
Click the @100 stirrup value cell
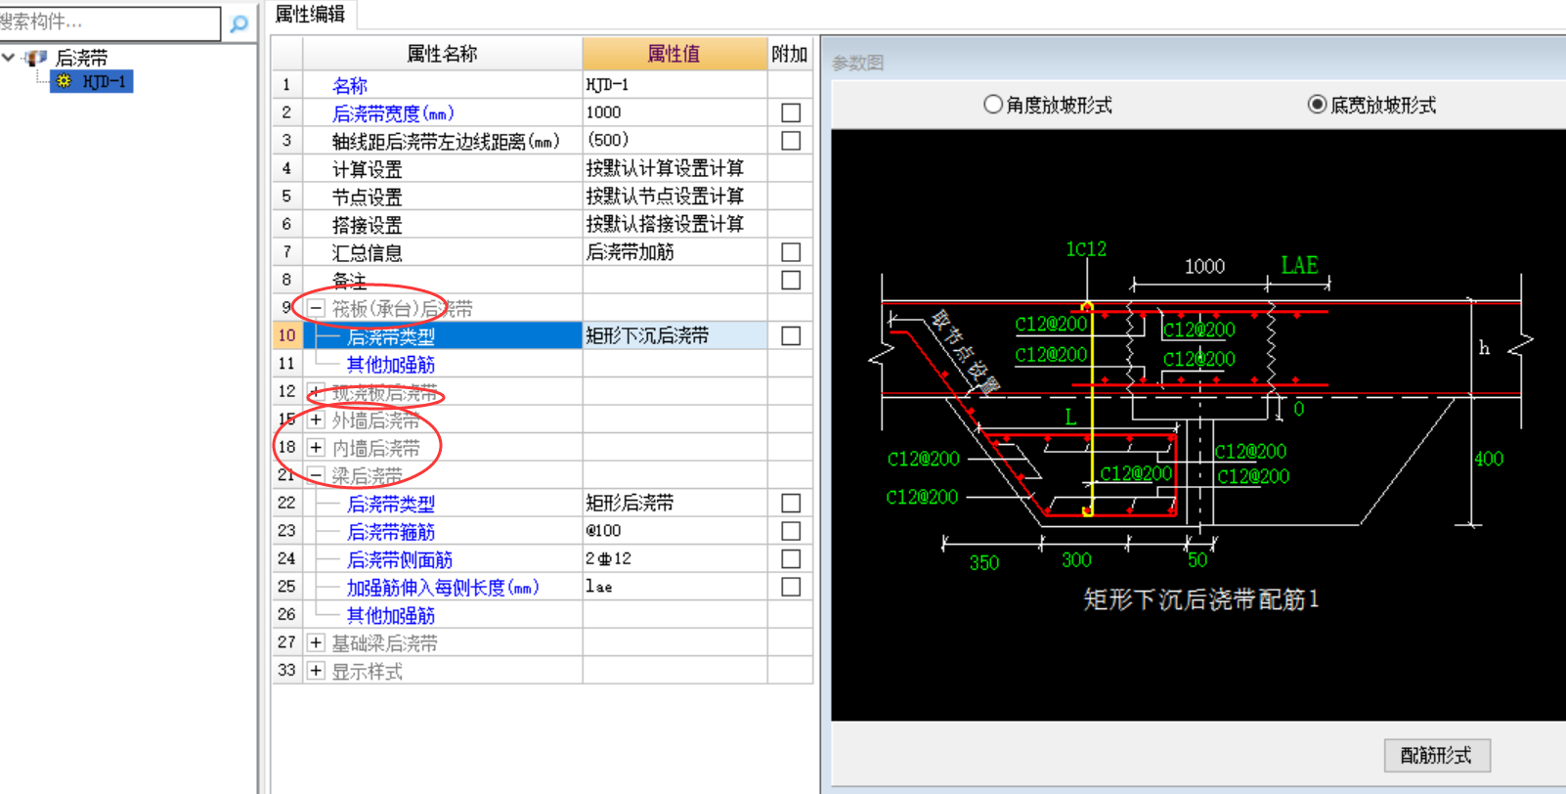pos(674,531)
